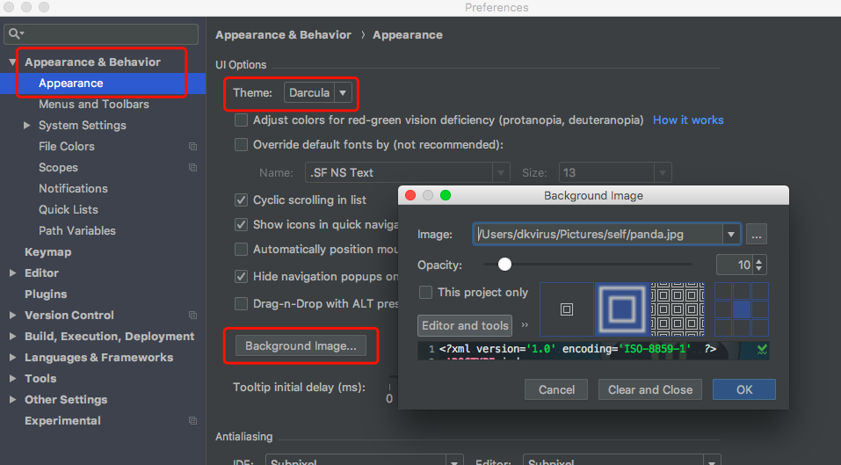The image size is (841, 465).
Task: Check This project only option
Action: [x=425, y=293]
